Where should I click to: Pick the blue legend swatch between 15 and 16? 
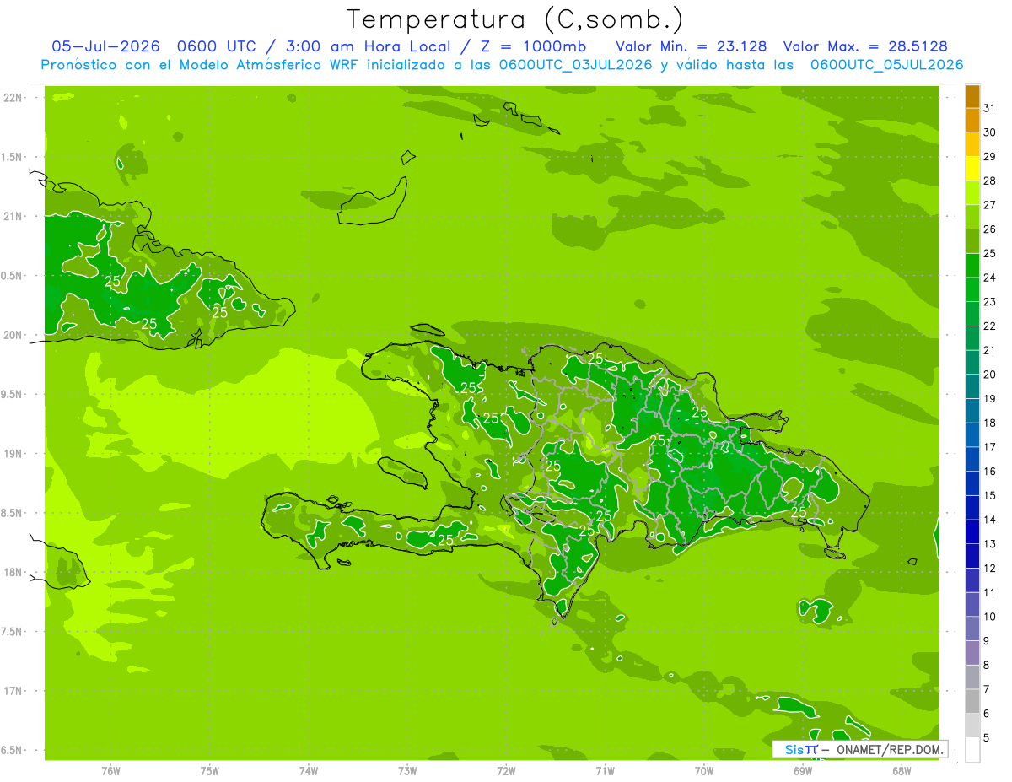coord(972,484)
